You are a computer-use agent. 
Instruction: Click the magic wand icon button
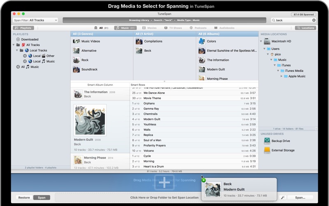283,197
